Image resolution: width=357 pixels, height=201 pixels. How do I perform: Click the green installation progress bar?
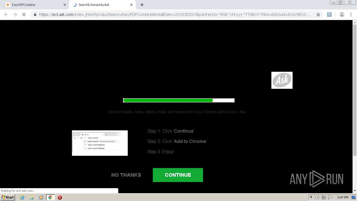click(179, 100)
